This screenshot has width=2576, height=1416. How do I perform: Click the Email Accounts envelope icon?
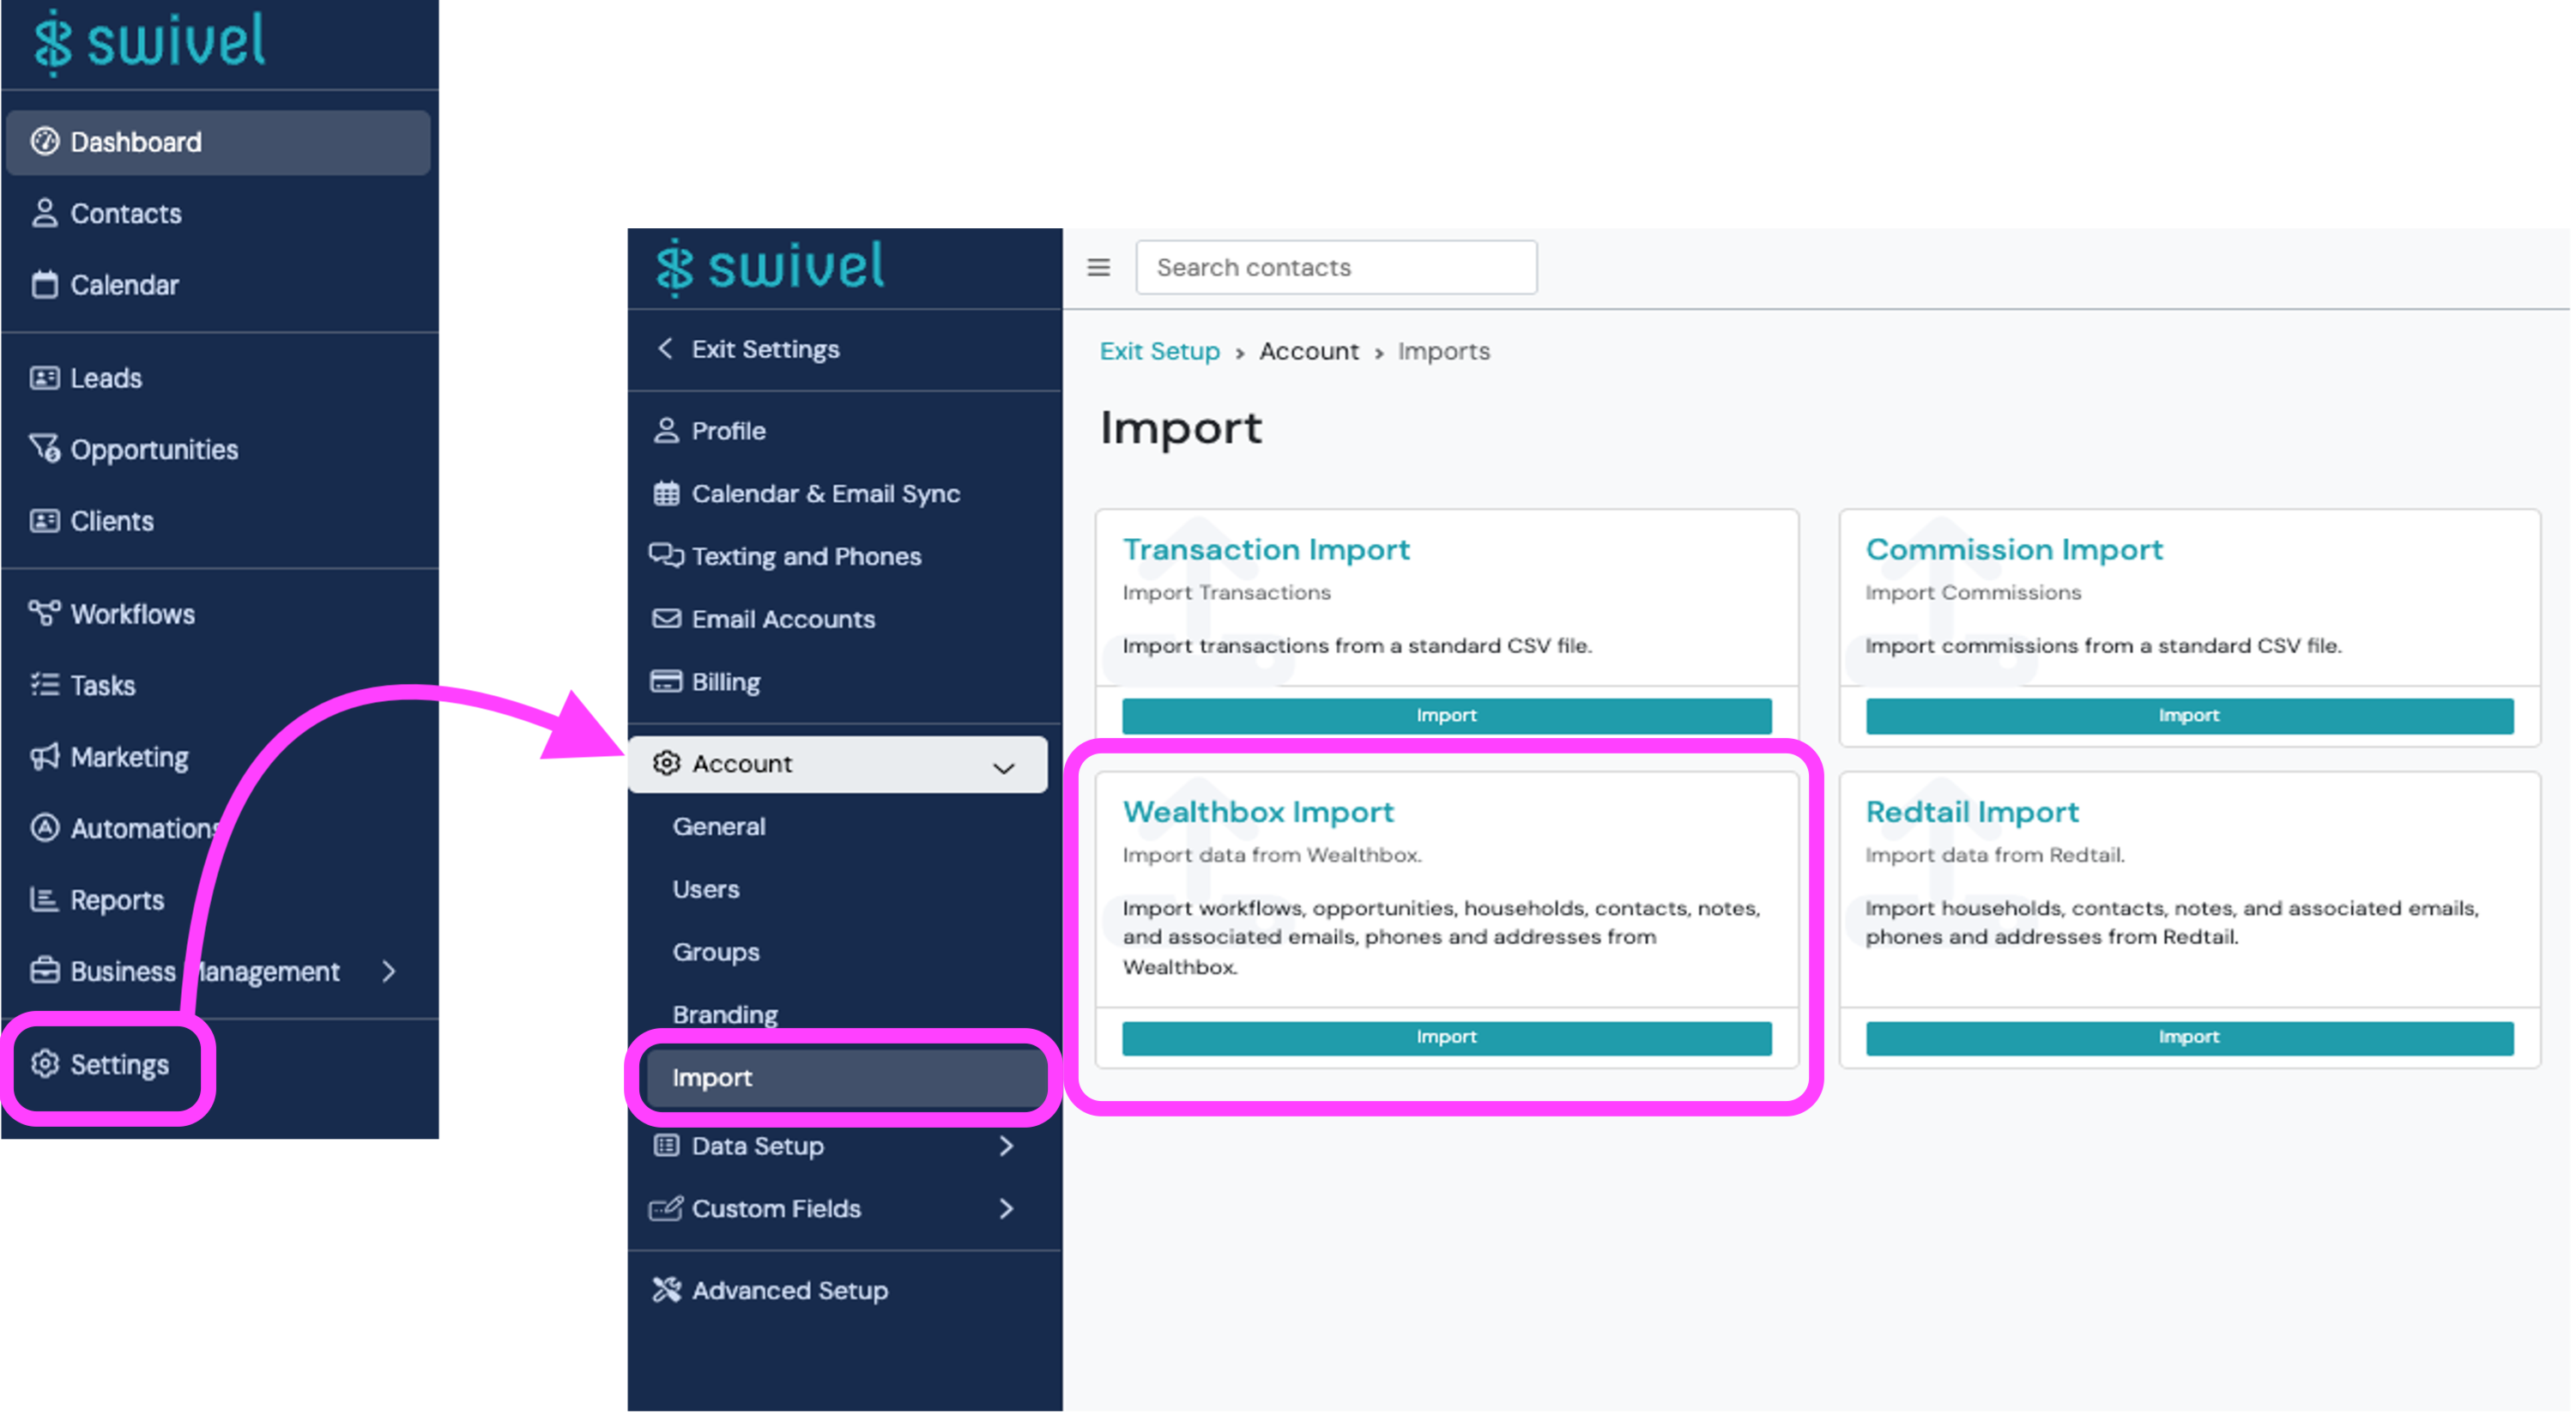point(667,619)
